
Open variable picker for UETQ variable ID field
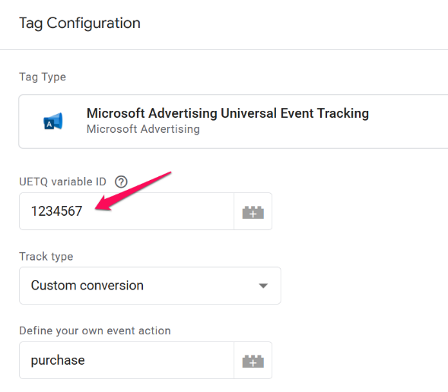[253, 211]
